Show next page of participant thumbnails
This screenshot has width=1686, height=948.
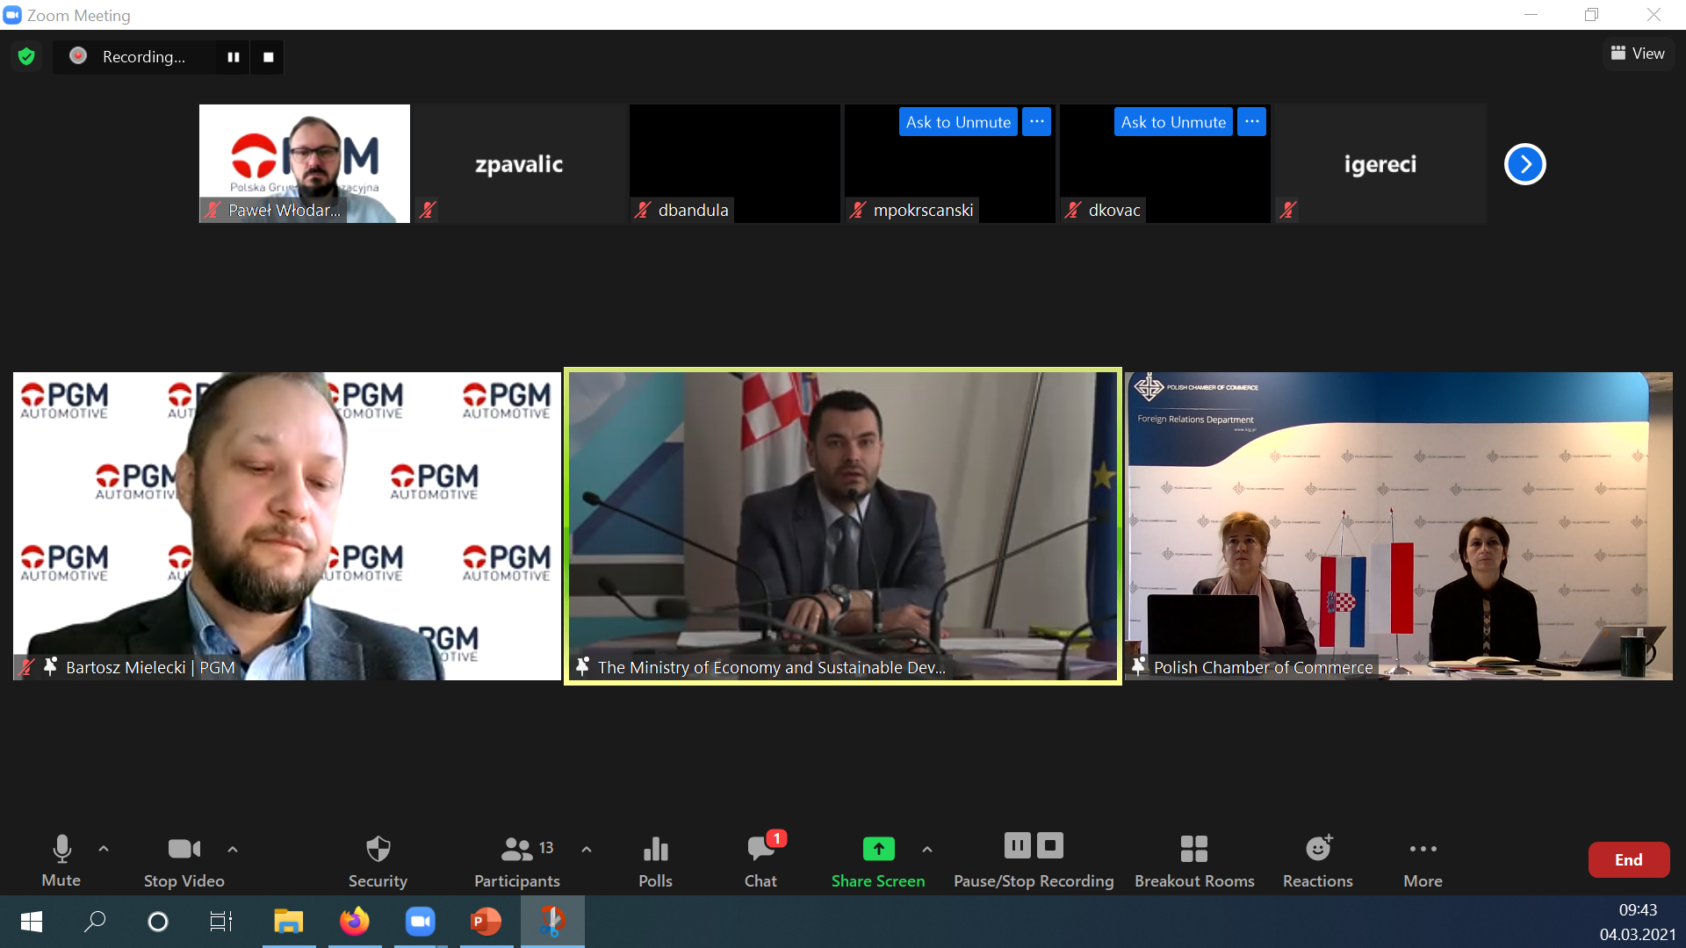(1525, 164)
